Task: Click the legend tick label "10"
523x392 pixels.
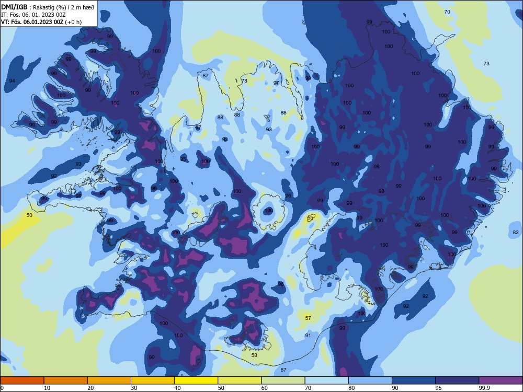Action: [47, 388]
